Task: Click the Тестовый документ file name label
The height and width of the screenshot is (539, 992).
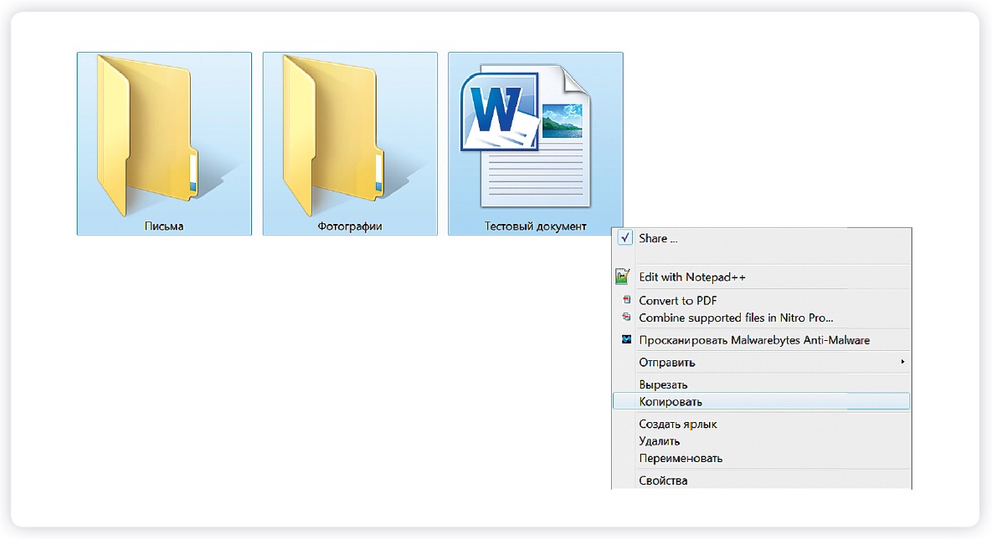Action: coord(536,226)
